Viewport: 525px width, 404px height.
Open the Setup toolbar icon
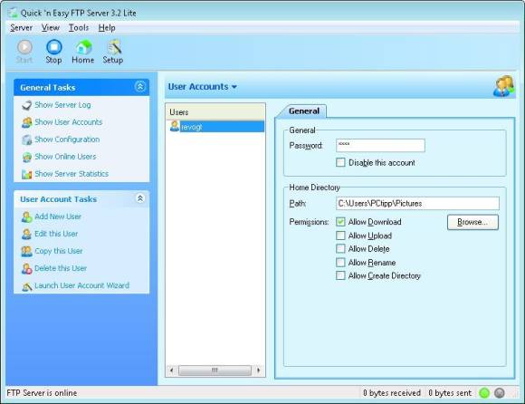point(114,47)
